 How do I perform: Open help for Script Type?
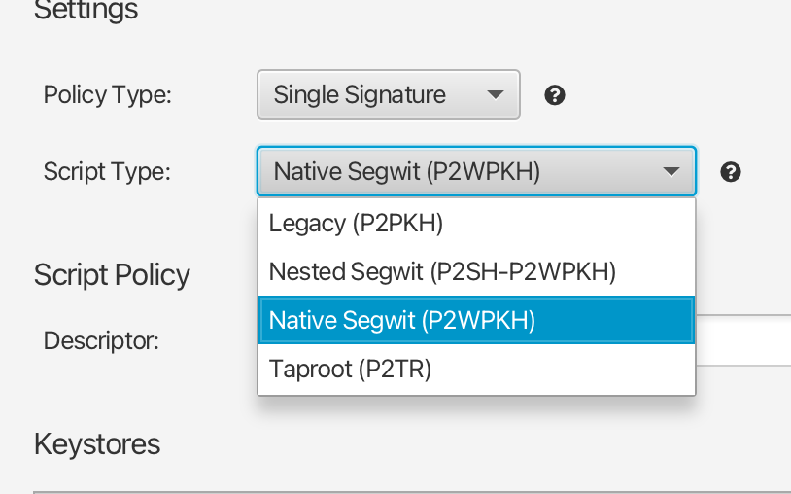[x=731, y=172]
